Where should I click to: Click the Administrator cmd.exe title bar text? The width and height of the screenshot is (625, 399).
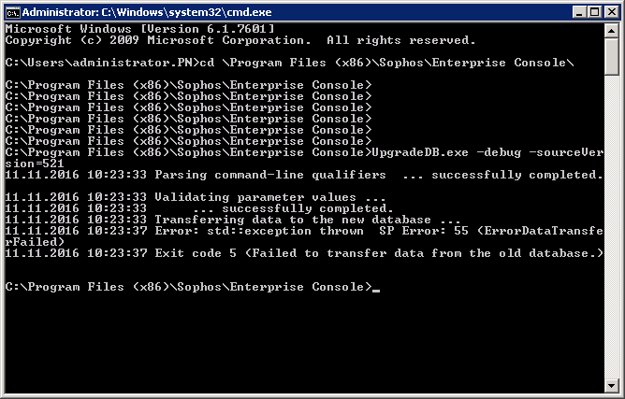click(147, 12)
